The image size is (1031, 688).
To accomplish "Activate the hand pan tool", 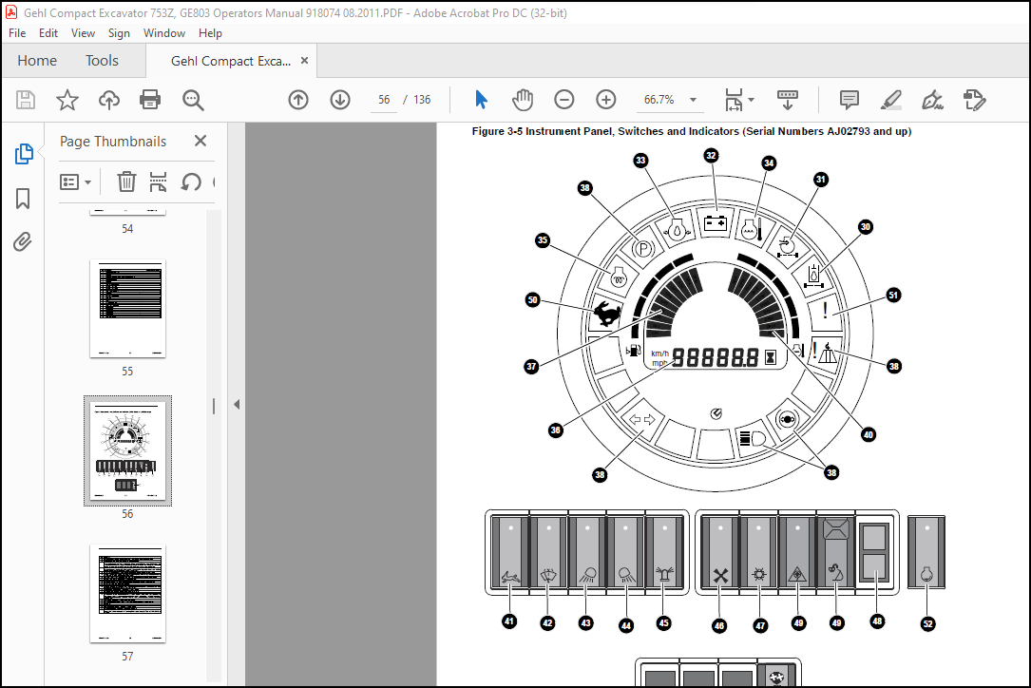I will click(x=523, y=100).
